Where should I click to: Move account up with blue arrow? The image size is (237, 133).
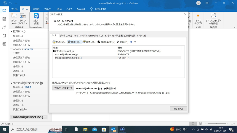tap(131, 42)
